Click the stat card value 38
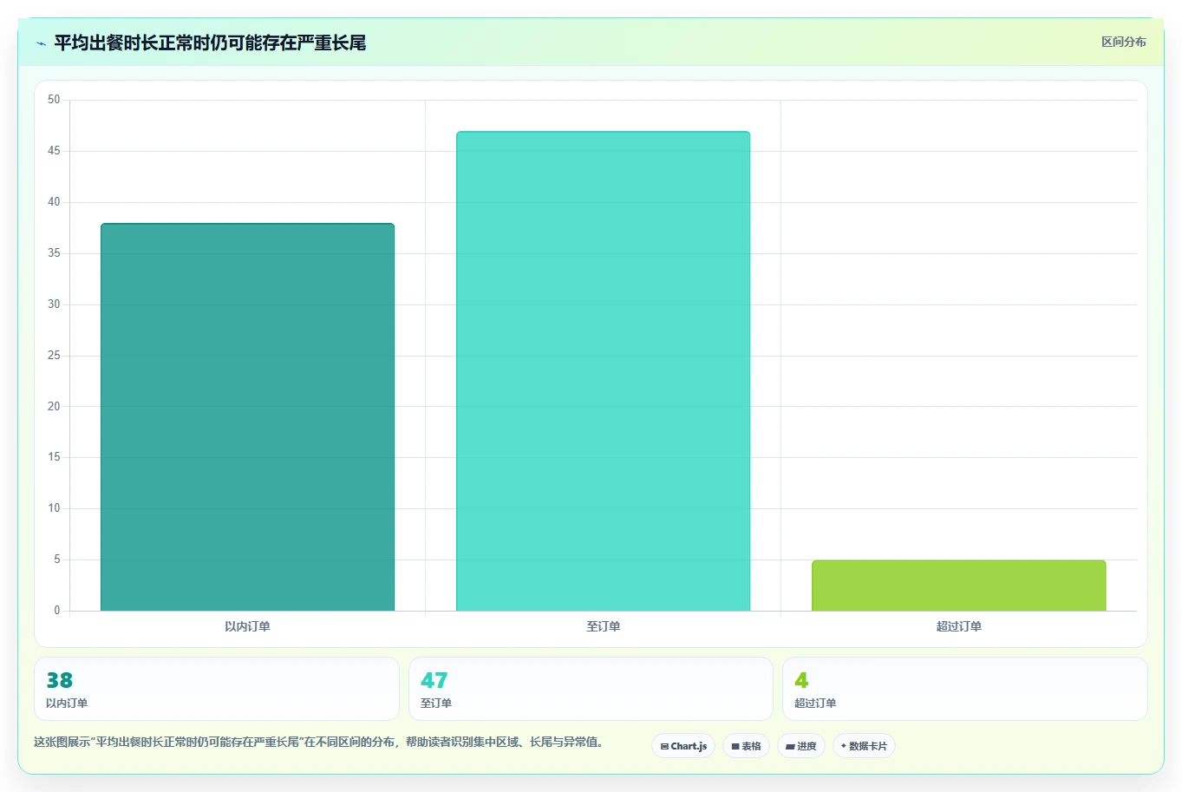 [x=59, y=680]
